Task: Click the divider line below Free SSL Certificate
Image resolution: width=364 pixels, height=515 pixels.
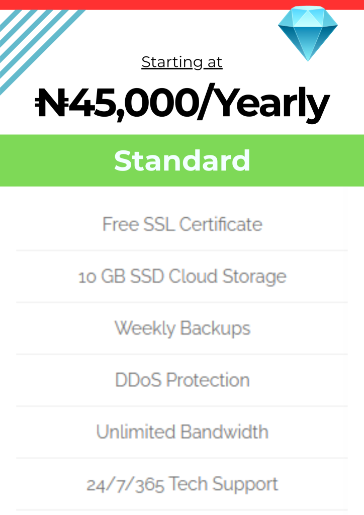Action: tap(182, 250)
